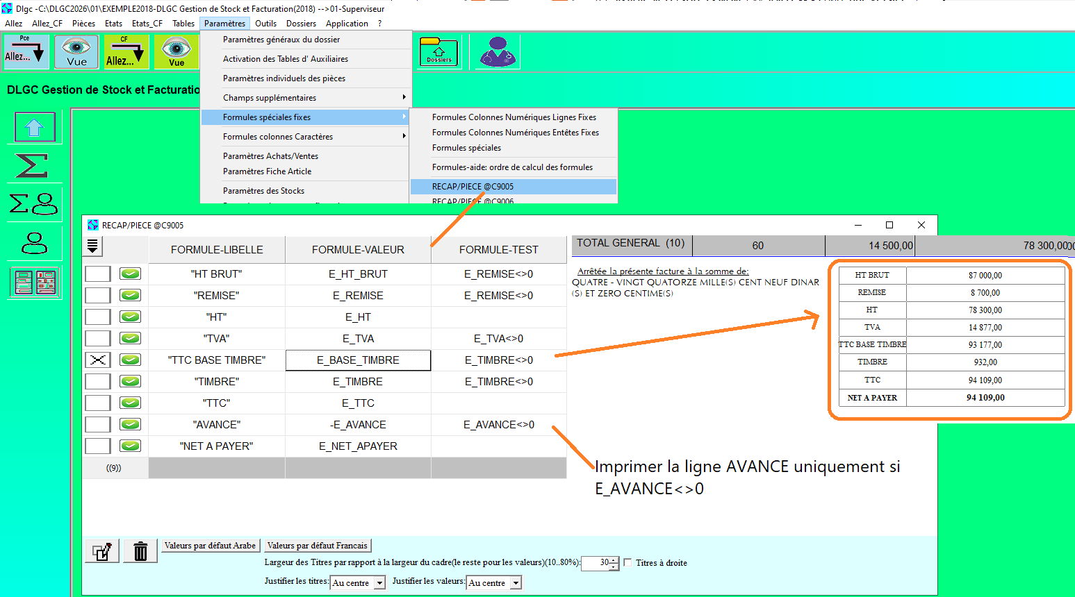Check the box on the AVANCE row

[x=98, y=424]
